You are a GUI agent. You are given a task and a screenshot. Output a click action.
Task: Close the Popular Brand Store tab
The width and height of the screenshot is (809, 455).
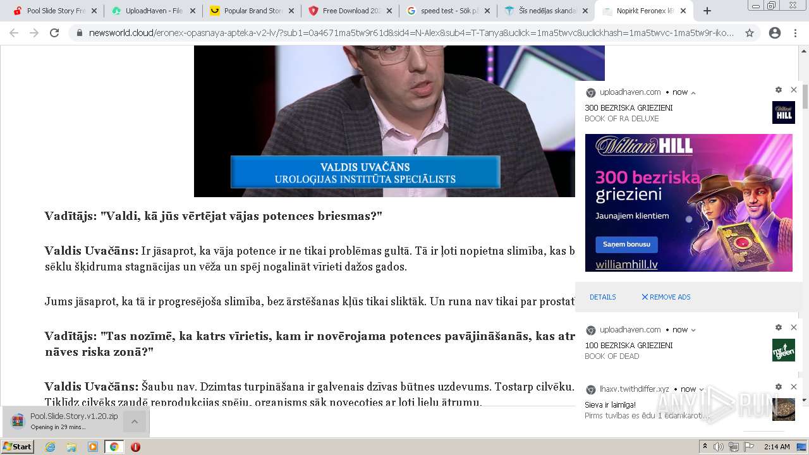[291, 11]
